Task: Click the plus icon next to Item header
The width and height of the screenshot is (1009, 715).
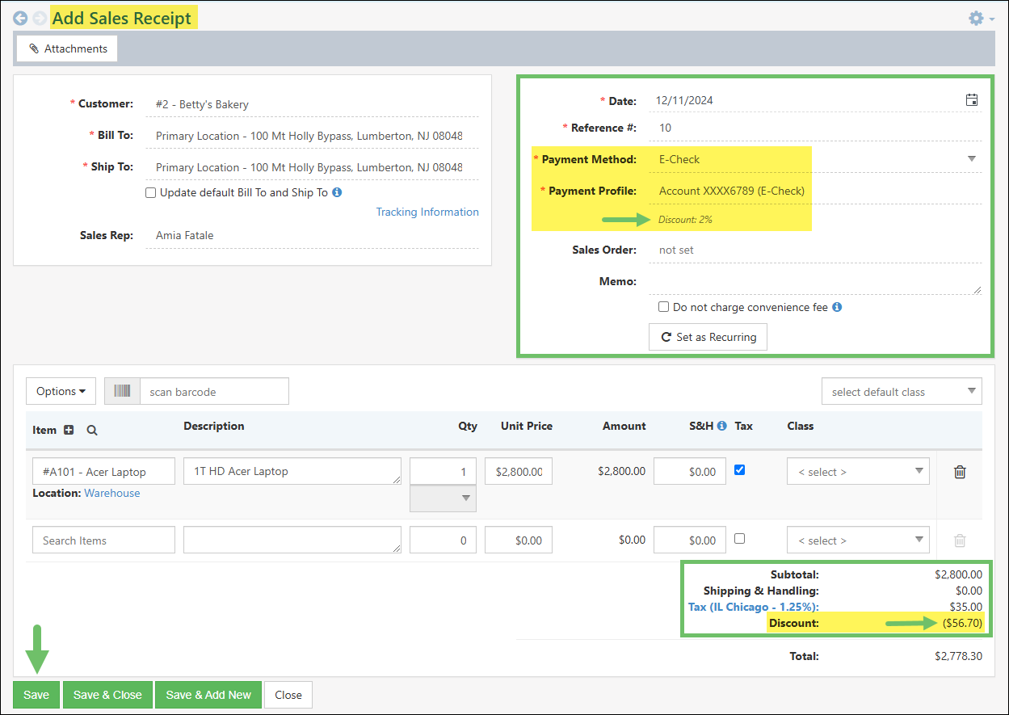Action: (x=69, y=430)
